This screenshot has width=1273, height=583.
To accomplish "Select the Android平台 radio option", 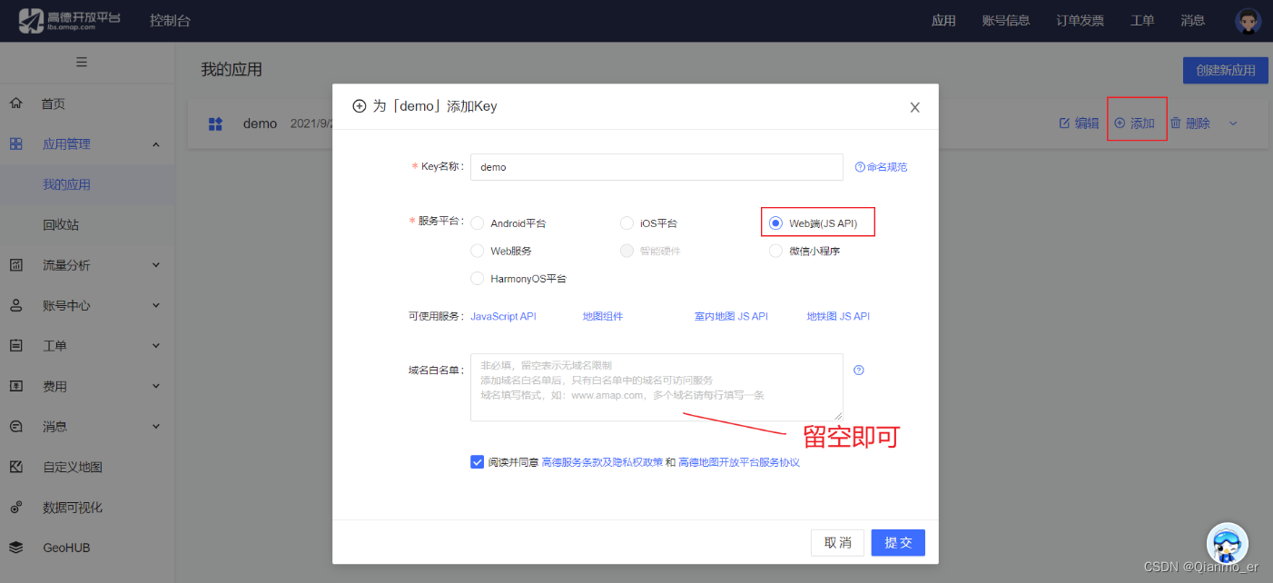I will pos(478,223).
